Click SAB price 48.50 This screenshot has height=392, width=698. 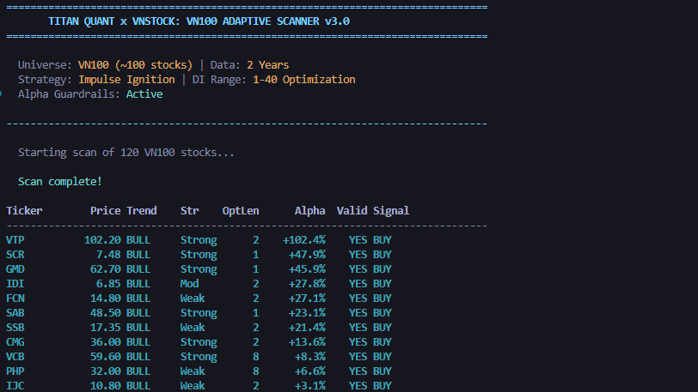106,313
